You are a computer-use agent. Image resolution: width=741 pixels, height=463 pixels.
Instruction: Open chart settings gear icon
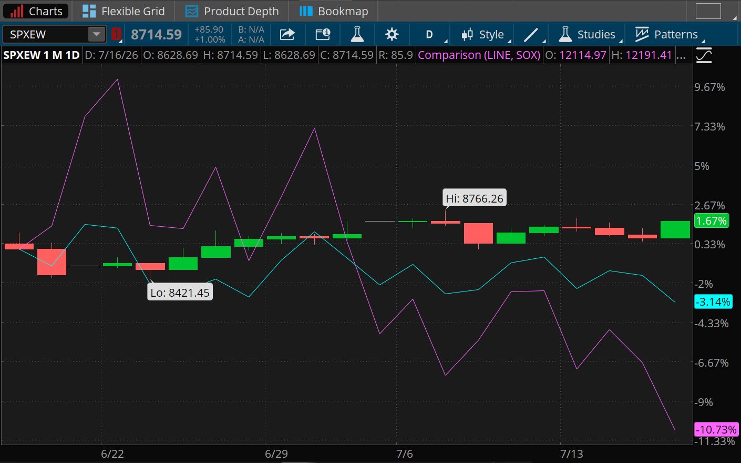(x=392, y=35)
